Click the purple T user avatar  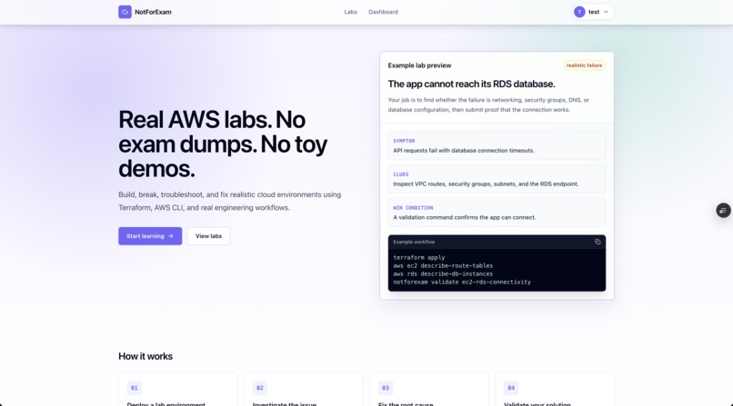click(579, 12)
